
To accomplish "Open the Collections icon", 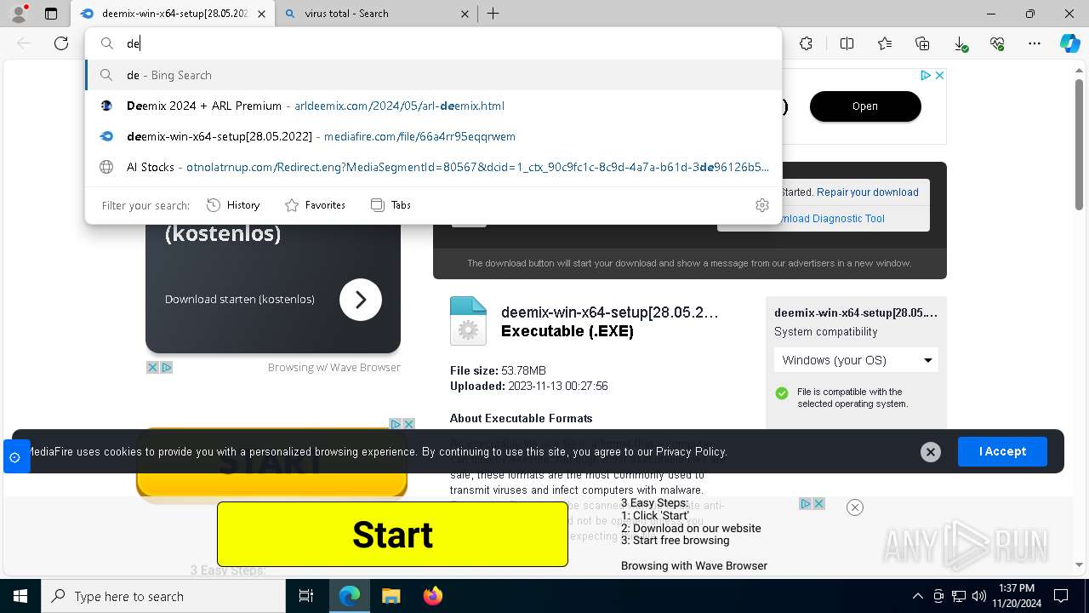I will pyautogui.click(x=922, y=43).
